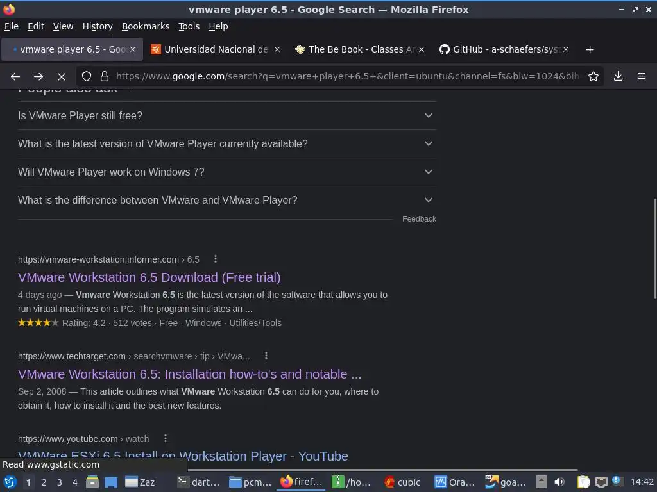This screenshot has height=492, width=657.
Task: Close the Universidad Nacional tab
Action: click(x=277, y=49)
